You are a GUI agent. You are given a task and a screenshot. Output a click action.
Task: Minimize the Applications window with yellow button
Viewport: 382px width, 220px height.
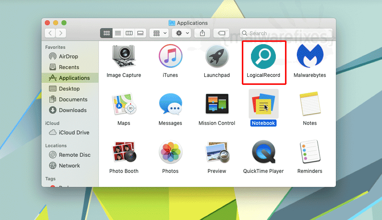point(55,23)
